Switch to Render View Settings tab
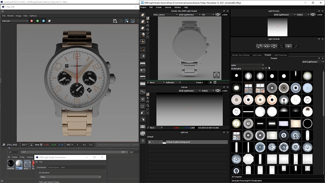This screenshot has height=183, width=325. coord(241,55)
